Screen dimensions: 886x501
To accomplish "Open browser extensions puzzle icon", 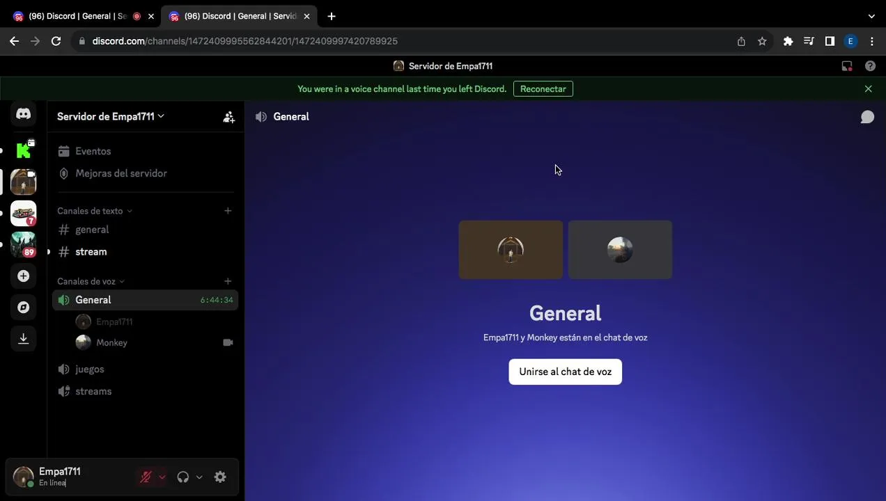I will (x=788, y=41).
